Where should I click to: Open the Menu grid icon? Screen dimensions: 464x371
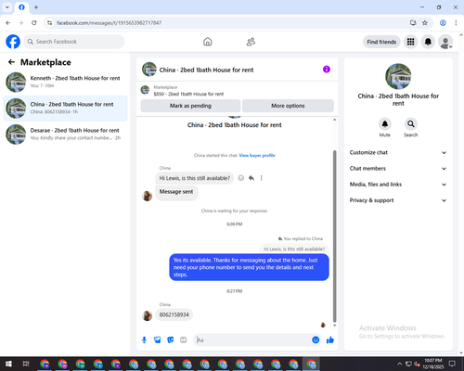(410, 42)
